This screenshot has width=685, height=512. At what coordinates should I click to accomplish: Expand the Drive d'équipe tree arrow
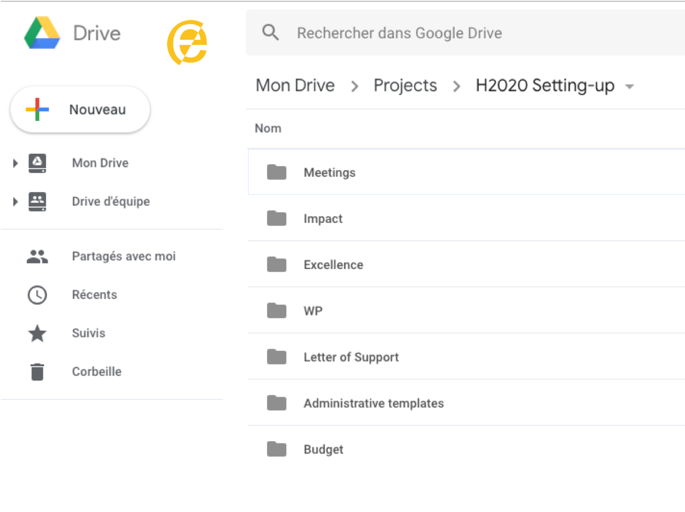click(x=15, y=202)
